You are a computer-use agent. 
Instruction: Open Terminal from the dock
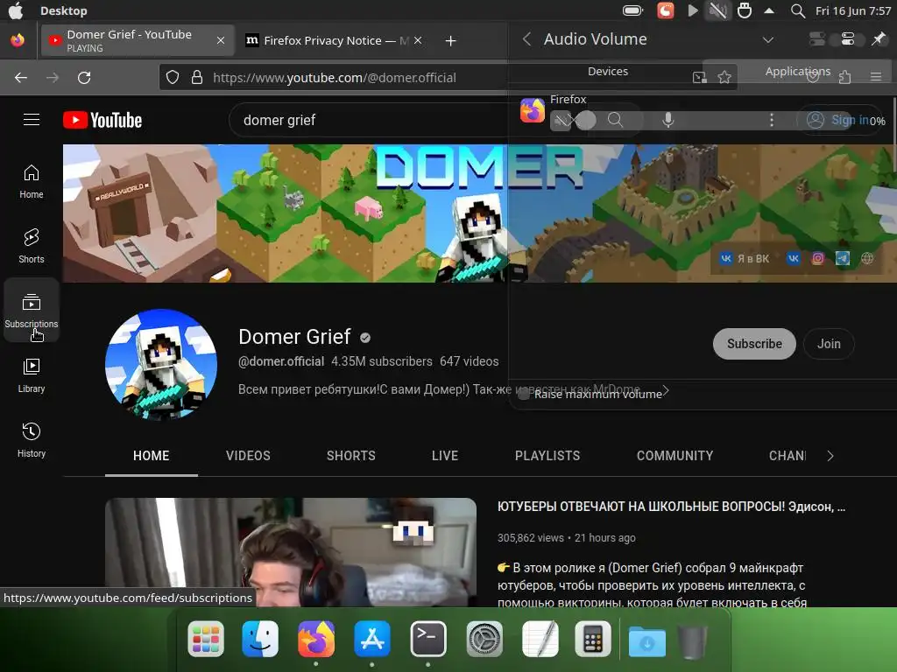pos(427,639)
